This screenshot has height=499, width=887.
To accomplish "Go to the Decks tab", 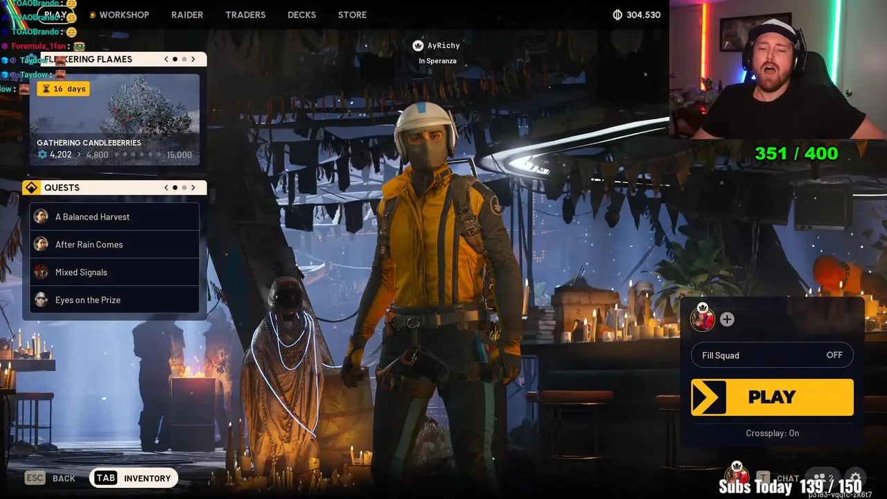I will (301, 15).
